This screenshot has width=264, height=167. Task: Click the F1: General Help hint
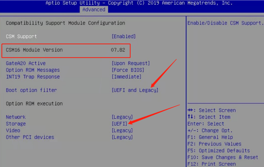point(210,137)
